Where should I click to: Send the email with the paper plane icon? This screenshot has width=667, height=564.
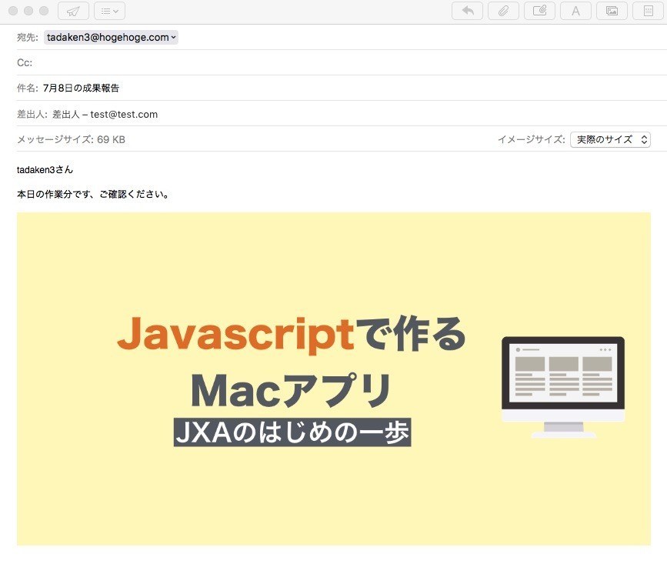(74, 11)
